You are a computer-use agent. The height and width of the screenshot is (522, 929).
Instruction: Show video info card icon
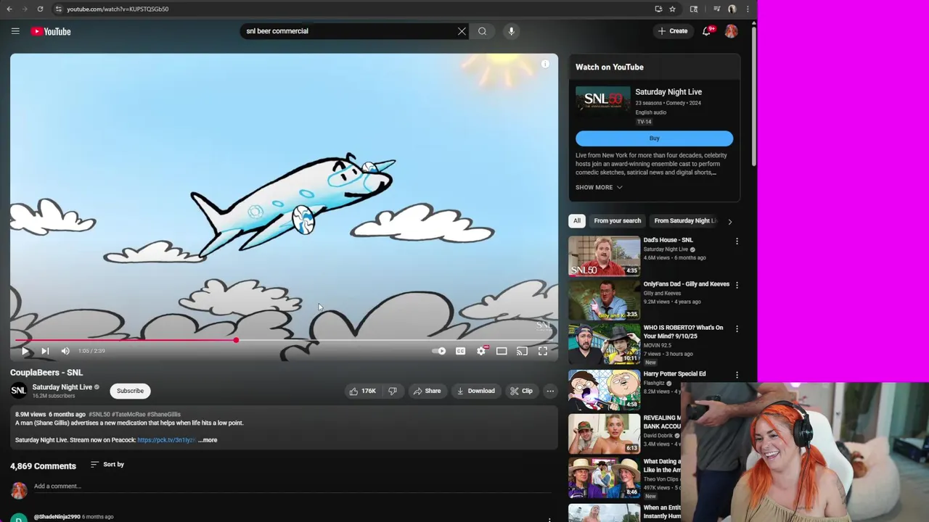(545, 64)
